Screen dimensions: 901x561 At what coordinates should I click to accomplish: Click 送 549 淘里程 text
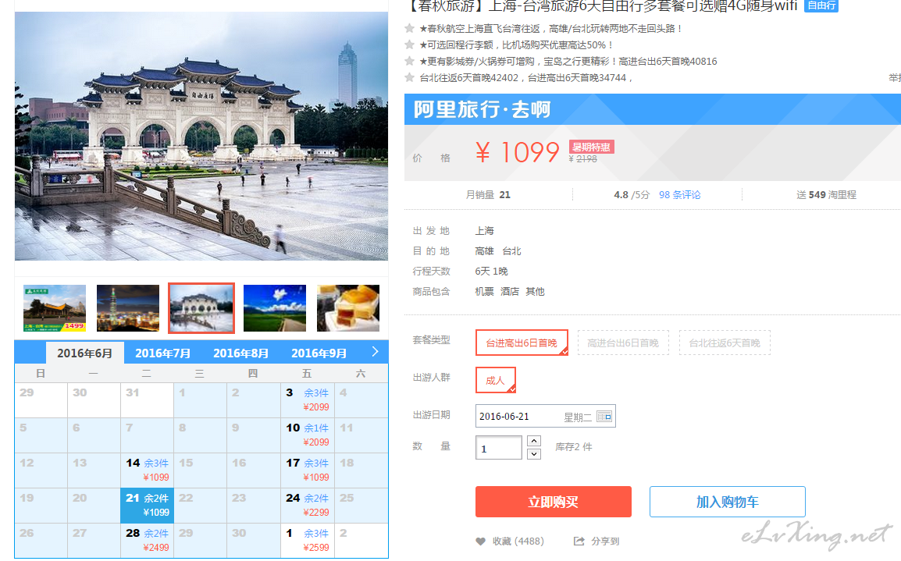[x=826, y=194]
